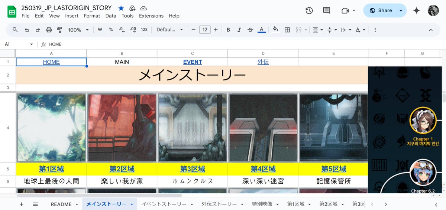Toggle strikethrough formatting
The image size is (446, 210).
click(250, 30)
